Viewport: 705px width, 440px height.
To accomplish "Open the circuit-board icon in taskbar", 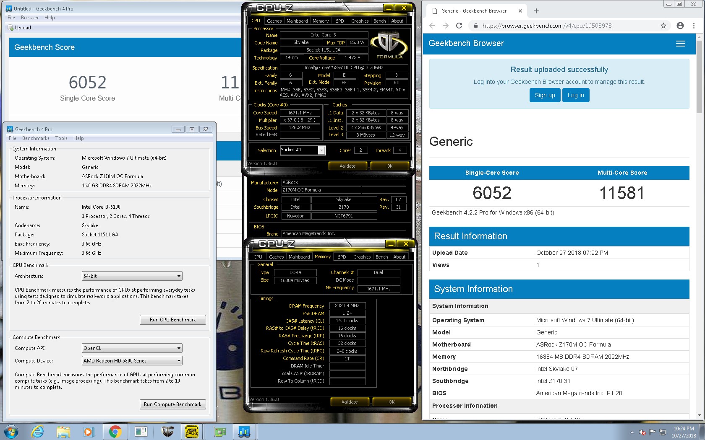I will pos(219,432).
